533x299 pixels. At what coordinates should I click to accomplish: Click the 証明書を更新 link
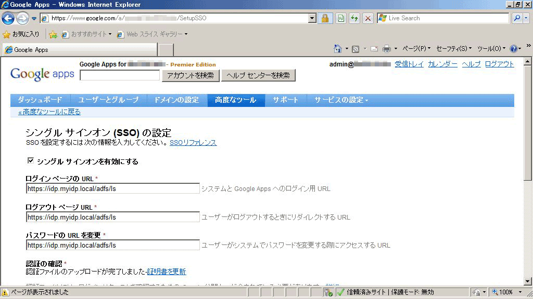click(x=167, y=271)
